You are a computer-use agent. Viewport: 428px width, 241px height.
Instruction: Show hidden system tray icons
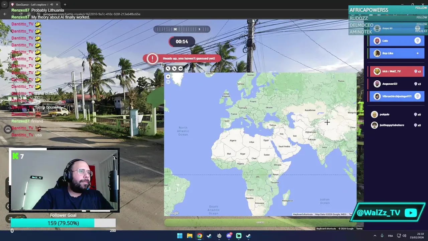[374, 236]
